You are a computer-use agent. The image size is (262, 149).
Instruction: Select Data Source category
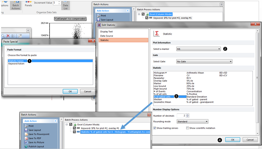coord(107,36)
